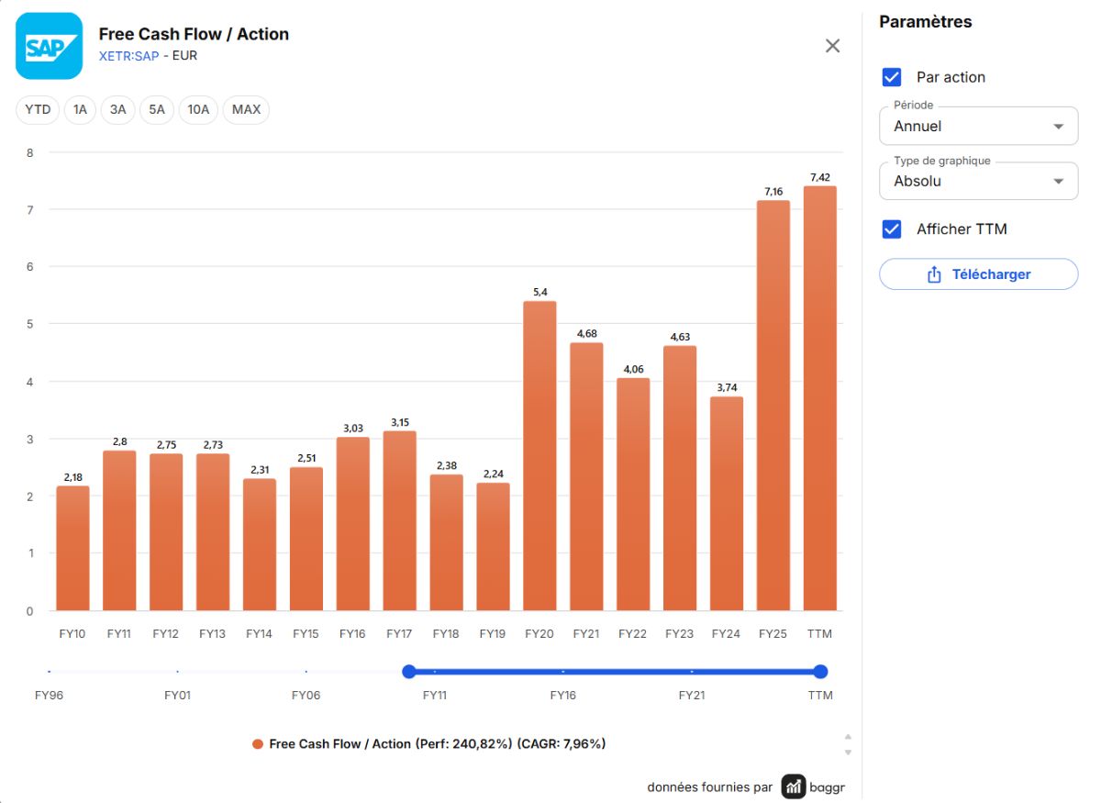Click the legend's orange series dot

(x=258, y=744)
